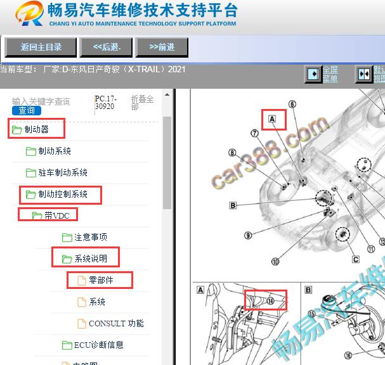Click the fullscreen menu arrow icon
This screenshot has width=385, height=365.
pos(313,74)
